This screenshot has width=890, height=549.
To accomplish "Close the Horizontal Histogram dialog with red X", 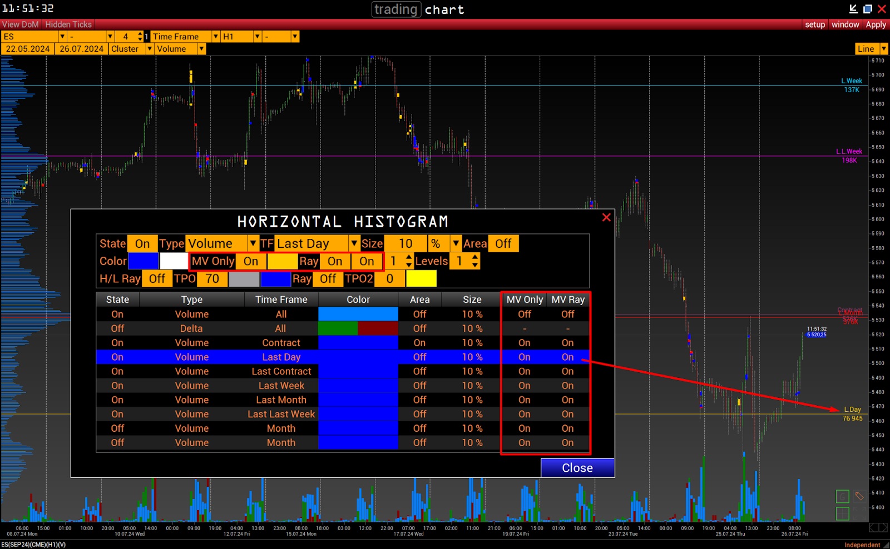I will click(x=606, y=218).
